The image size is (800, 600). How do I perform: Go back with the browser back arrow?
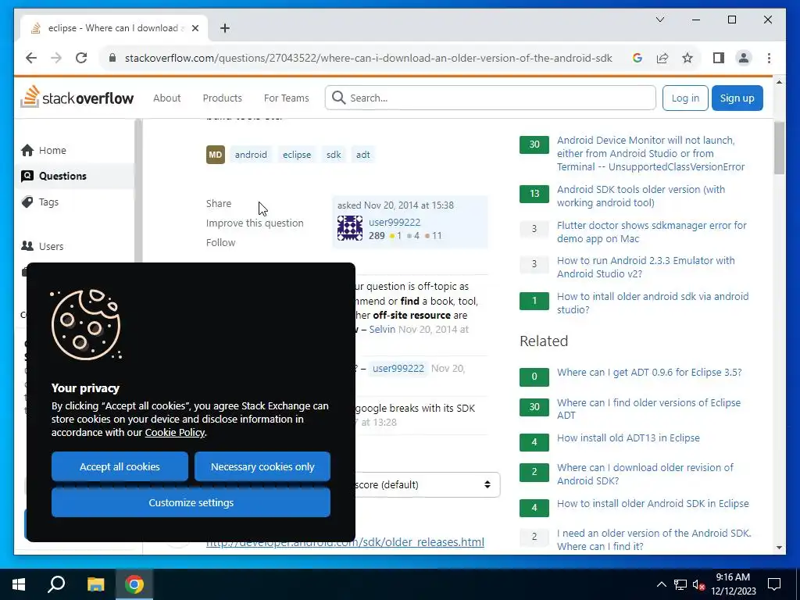point(31,58)
